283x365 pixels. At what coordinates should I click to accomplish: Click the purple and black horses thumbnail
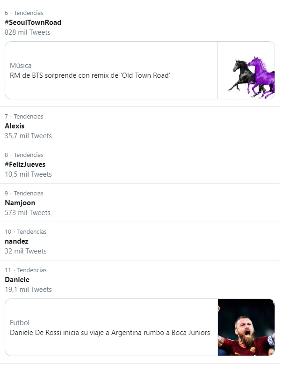[247, 70]
